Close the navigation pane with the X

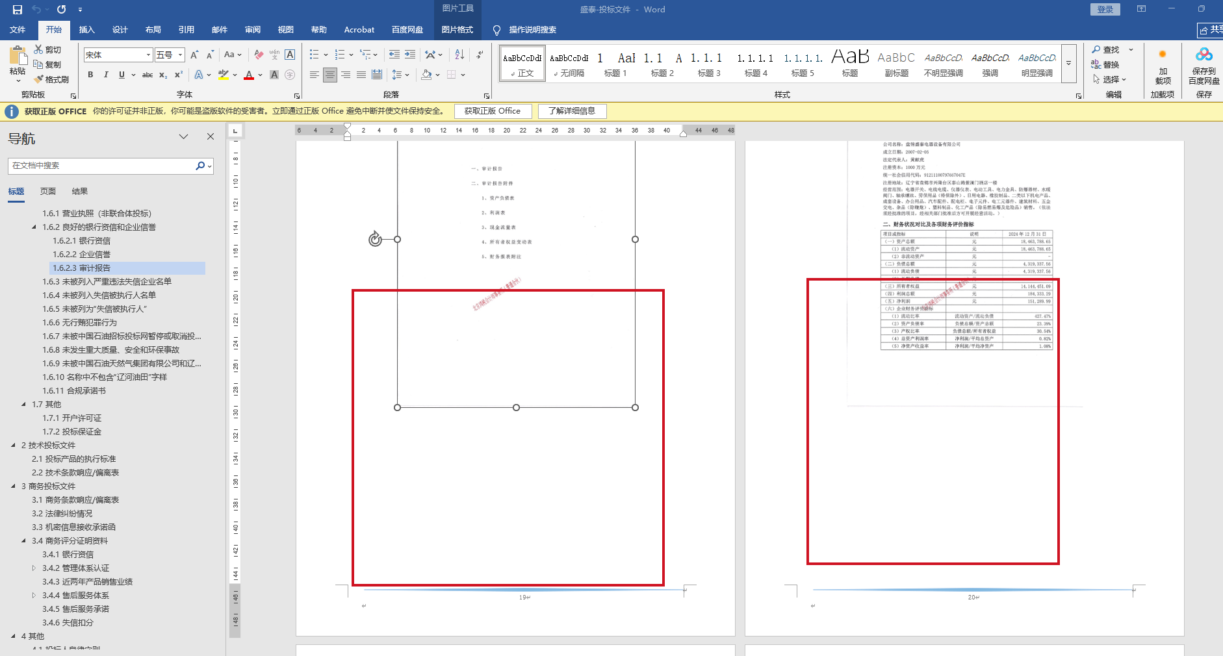[x=211, y=136]
